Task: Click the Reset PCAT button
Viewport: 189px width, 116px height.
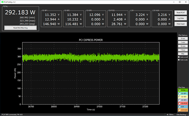Action: 181,12
